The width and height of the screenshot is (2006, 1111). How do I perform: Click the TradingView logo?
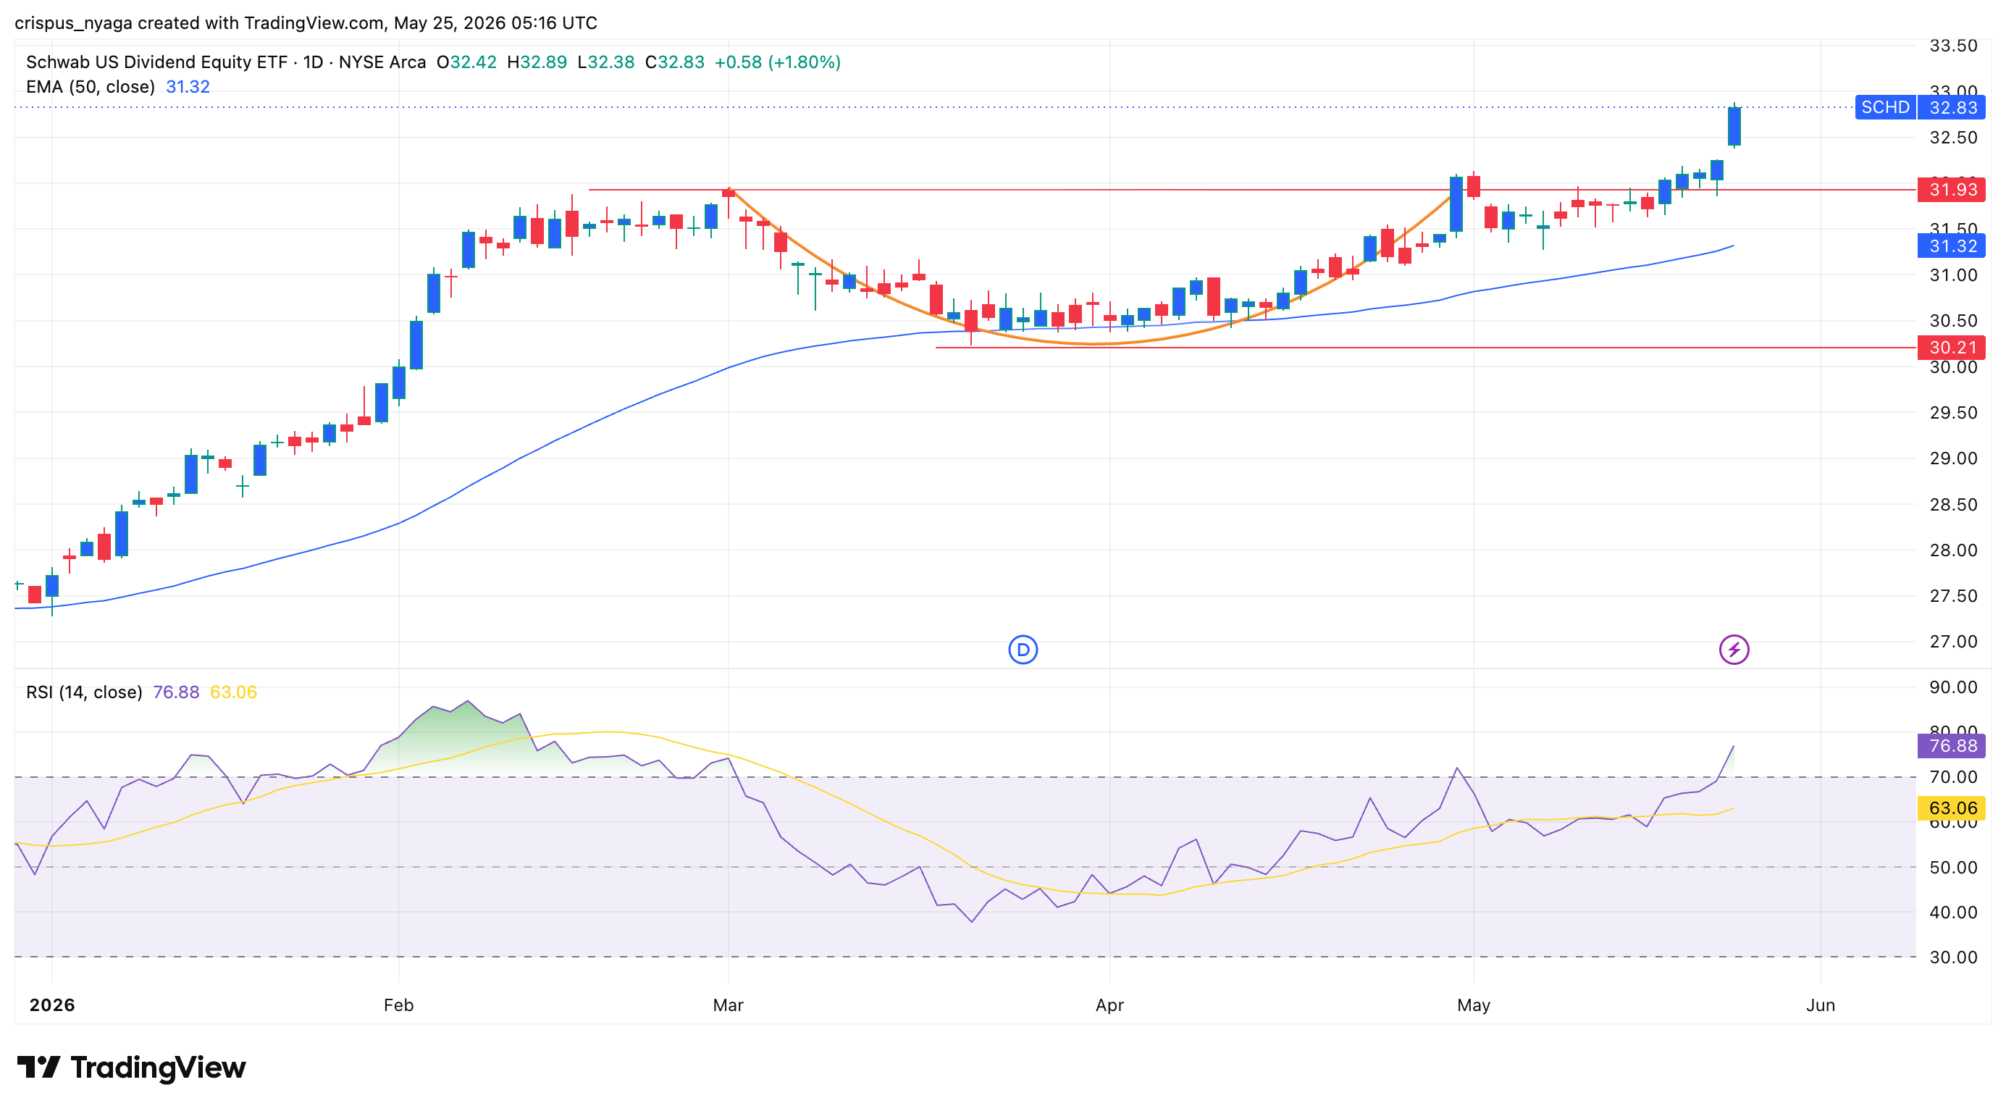point(131,1067)
